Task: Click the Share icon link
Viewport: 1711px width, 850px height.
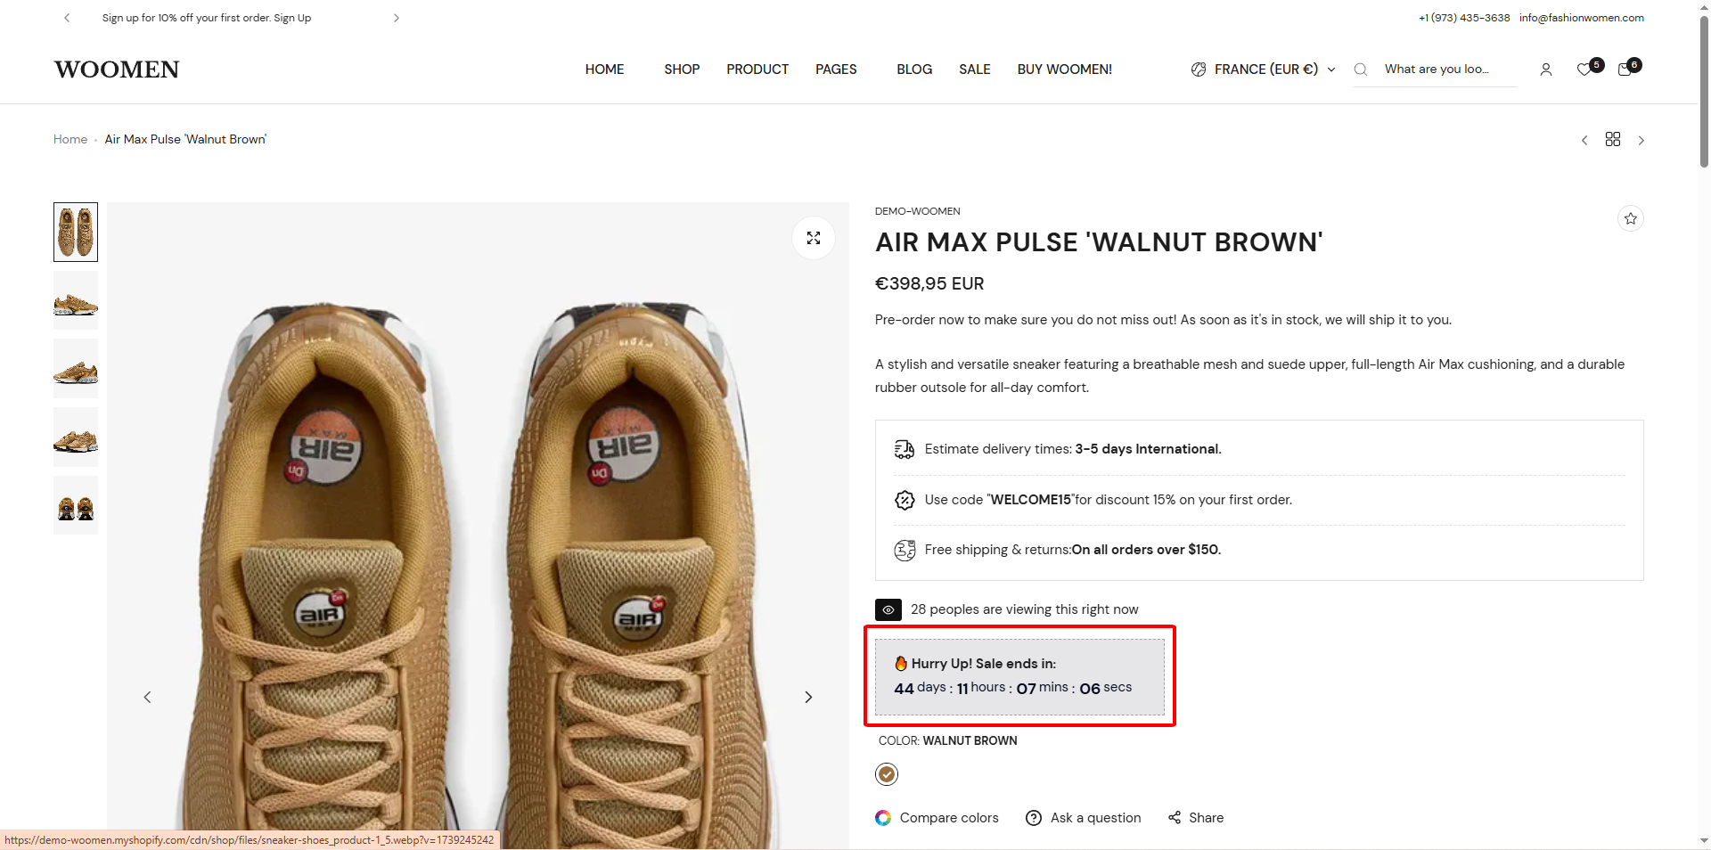Action: [x=1196, y=818]
